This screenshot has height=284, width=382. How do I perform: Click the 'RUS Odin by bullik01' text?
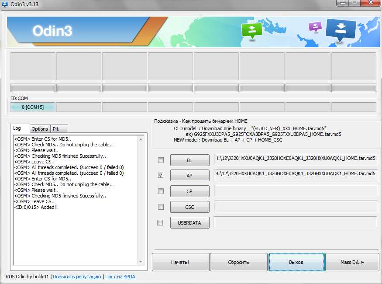point(27,277)
